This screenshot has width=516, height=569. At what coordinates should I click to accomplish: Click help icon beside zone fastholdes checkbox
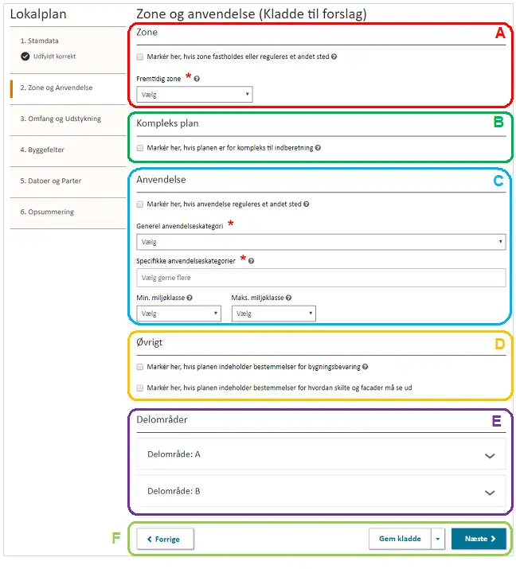tap(334, 57)
